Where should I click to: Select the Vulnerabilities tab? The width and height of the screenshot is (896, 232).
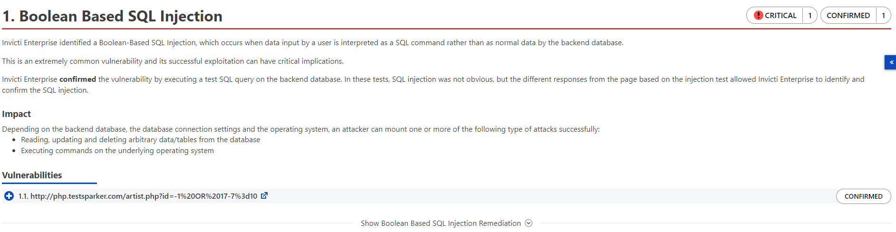pos(32,175)
